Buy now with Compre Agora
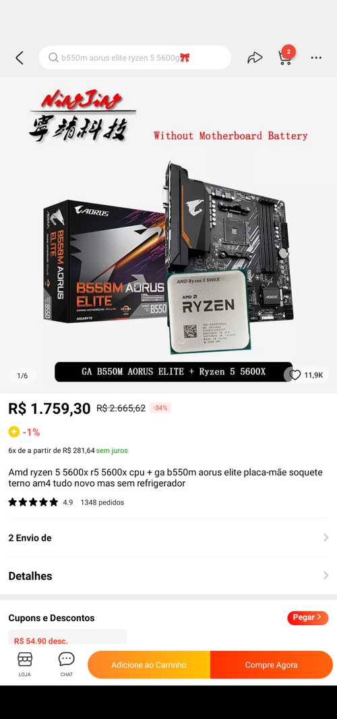 click(x=272, y=665)
